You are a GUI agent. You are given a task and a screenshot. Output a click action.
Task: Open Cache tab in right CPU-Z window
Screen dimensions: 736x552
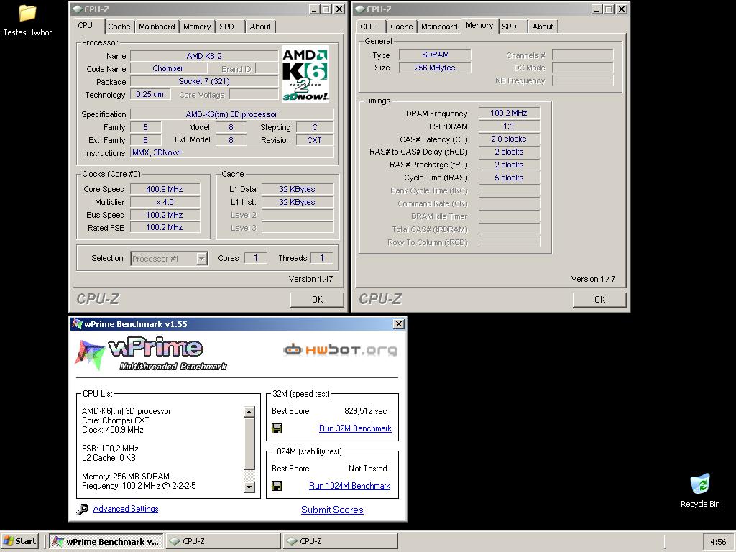tap(401, 27)
